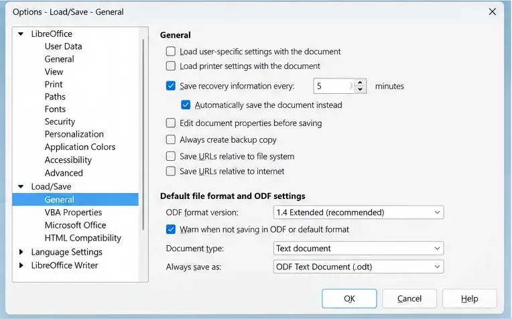Image resolution: width=512 pixels, height=319 pixels.
Task: Open HTML Compatibility settings
Action: (x=83, y=238)
